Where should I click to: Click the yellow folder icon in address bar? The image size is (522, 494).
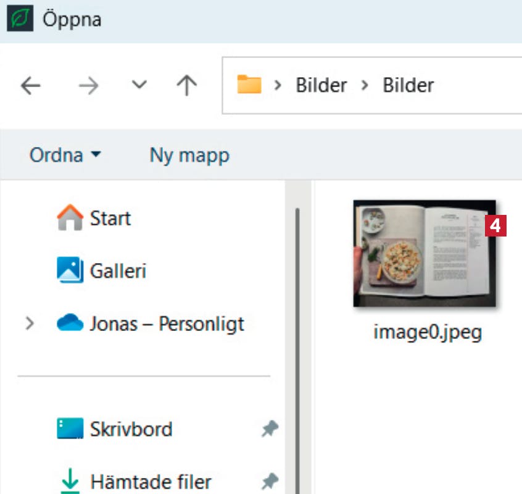249,85
